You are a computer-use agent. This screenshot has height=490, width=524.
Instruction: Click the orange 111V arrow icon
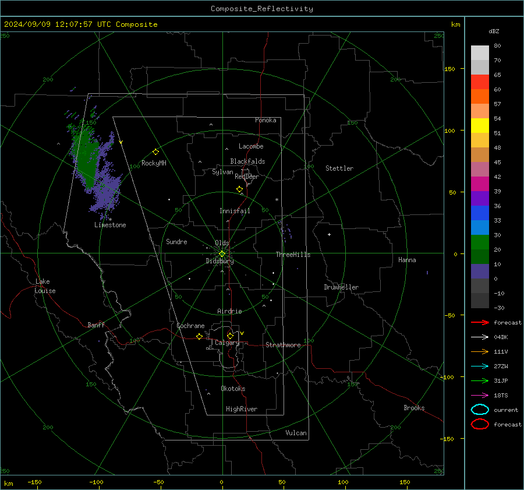click(x=480, y=351)
